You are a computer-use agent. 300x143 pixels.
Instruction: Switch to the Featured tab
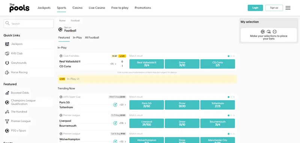click(x=64, y=38)
